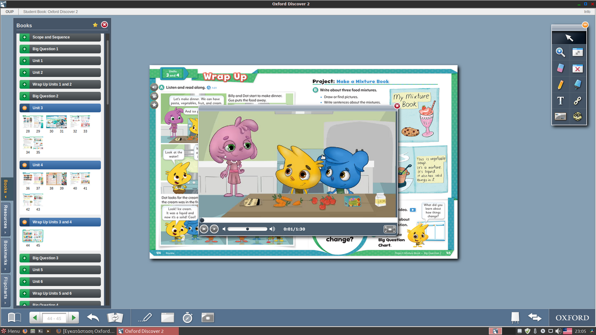This screenshot has width=596, height=335.
Task: Click the undo back arrow
Action: point(93,318)
